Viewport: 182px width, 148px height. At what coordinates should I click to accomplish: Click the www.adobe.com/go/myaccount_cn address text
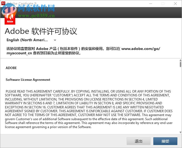pos(141,49)
